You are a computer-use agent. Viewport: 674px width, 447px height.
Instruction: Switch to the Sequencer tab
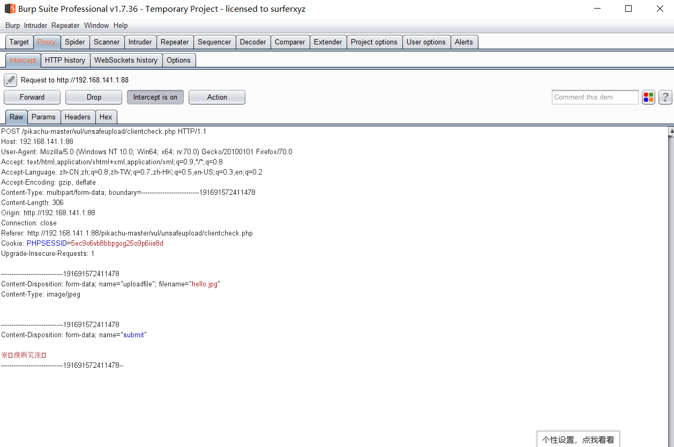point(214,42)
